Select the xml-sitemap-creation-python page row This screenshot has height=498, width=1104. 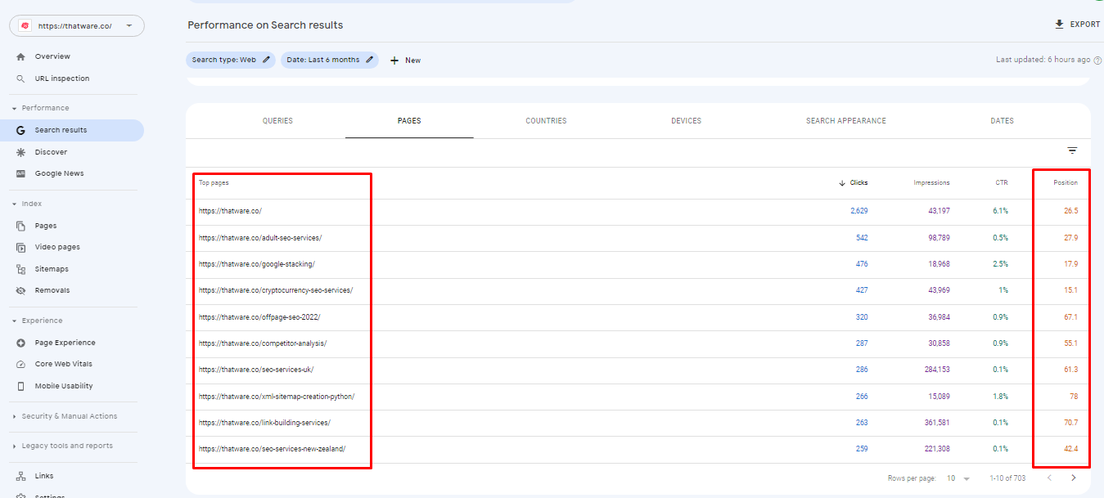tap(638, 397)
